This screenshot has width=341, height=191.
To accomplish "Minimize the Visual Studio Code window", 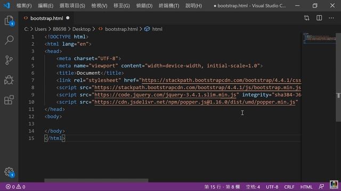I will [x=297, y=6].
